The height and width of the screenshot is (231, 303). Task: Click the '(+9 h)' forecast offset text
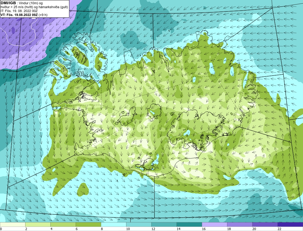coord(43,15)
